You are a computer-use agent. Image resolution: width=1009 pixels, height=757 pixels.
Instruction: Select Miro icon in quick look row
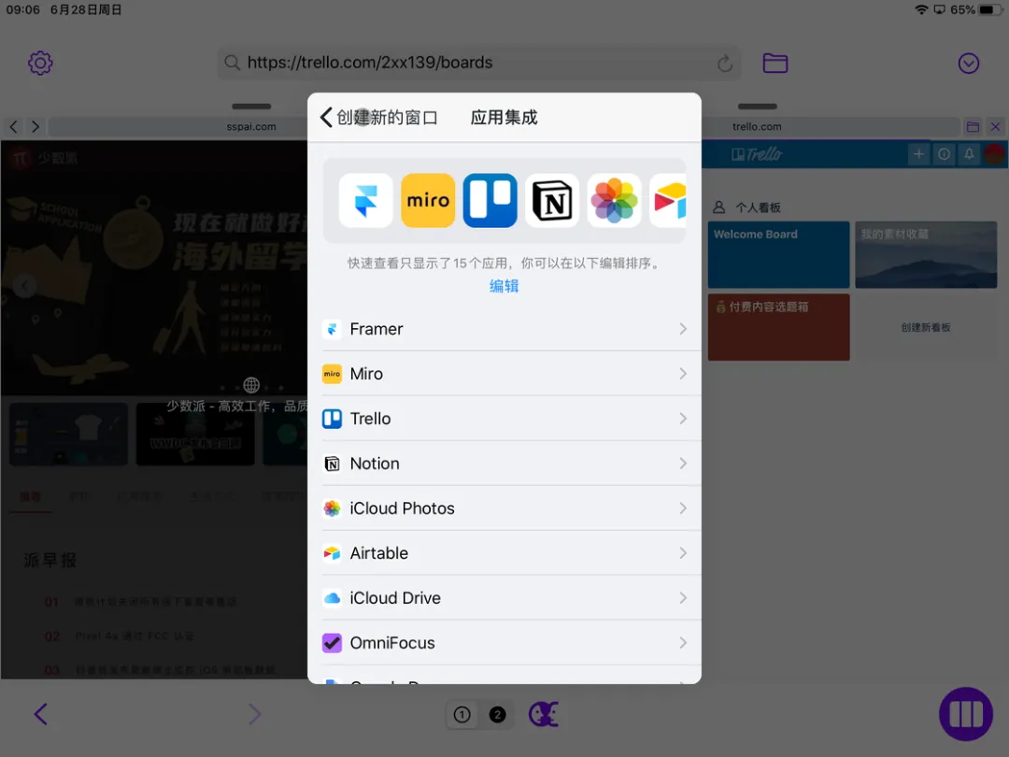tap(428, 200)
